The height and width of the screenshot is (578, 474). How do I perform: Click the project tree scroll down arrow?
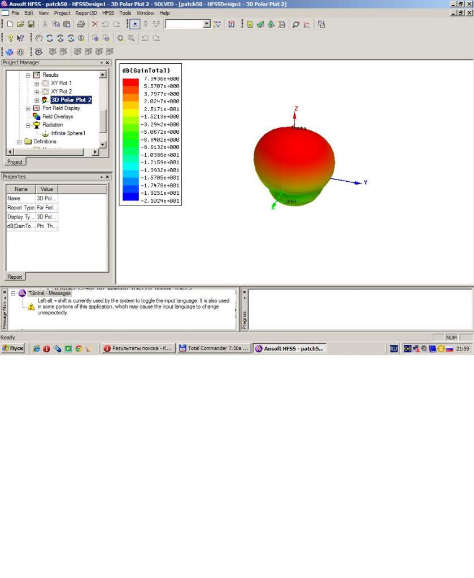pyautogui.click(x=103, y=145)
